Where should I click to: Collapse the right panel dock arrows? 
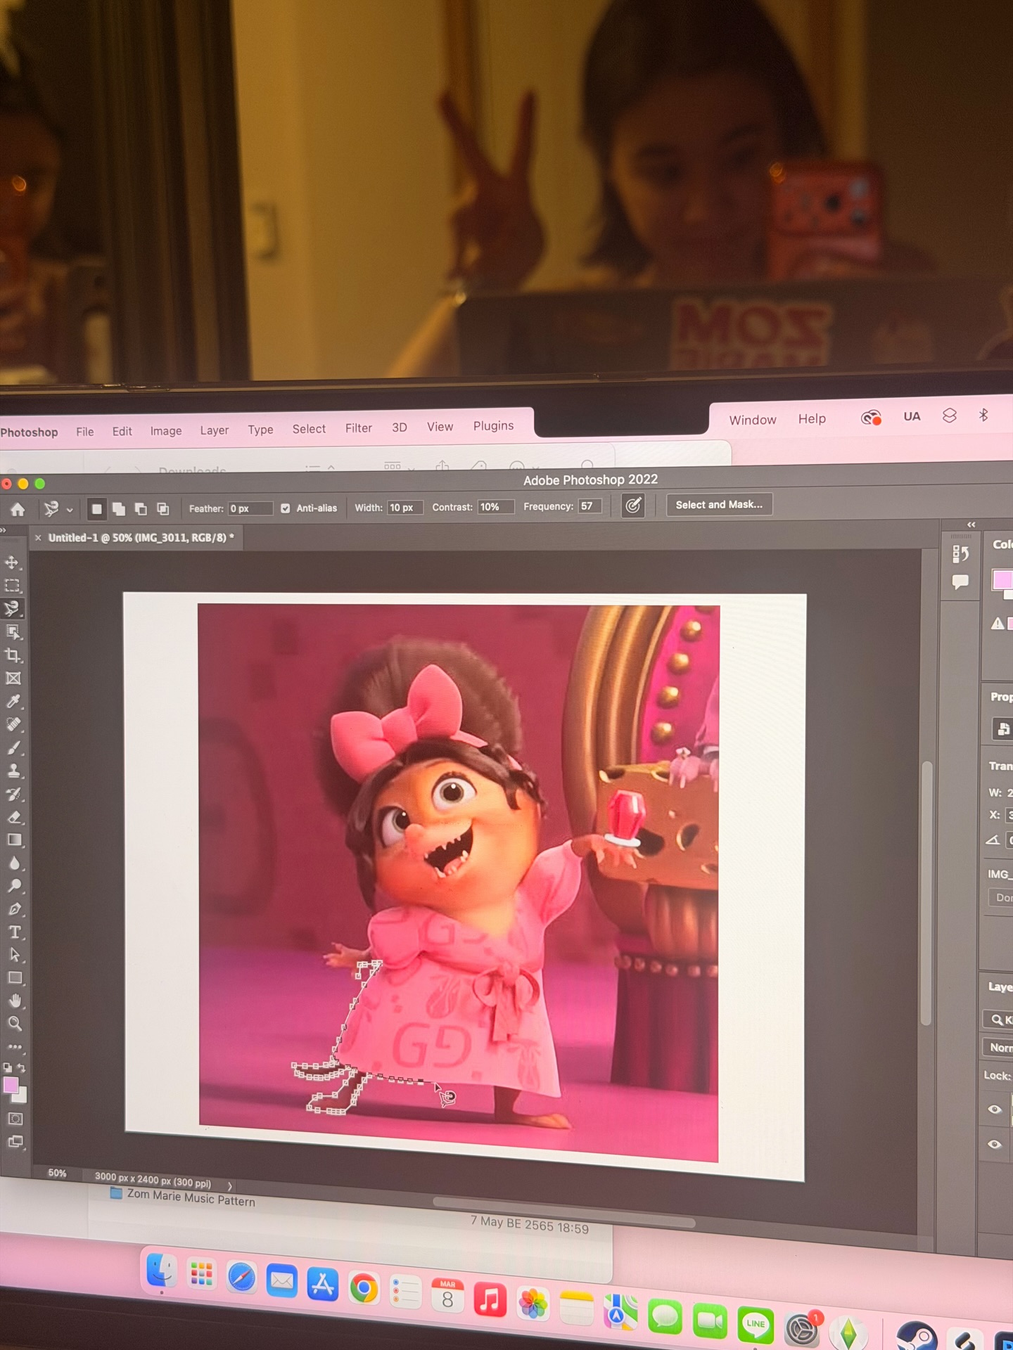click(x=971, y=525)
